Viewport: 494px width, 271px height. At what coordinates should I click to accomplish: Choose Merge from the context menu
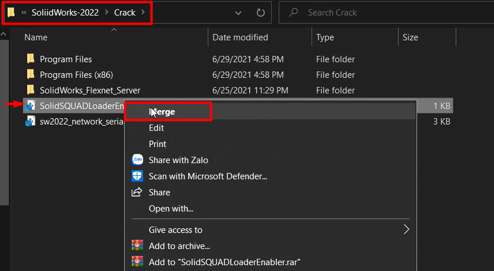tap(162, 111)
